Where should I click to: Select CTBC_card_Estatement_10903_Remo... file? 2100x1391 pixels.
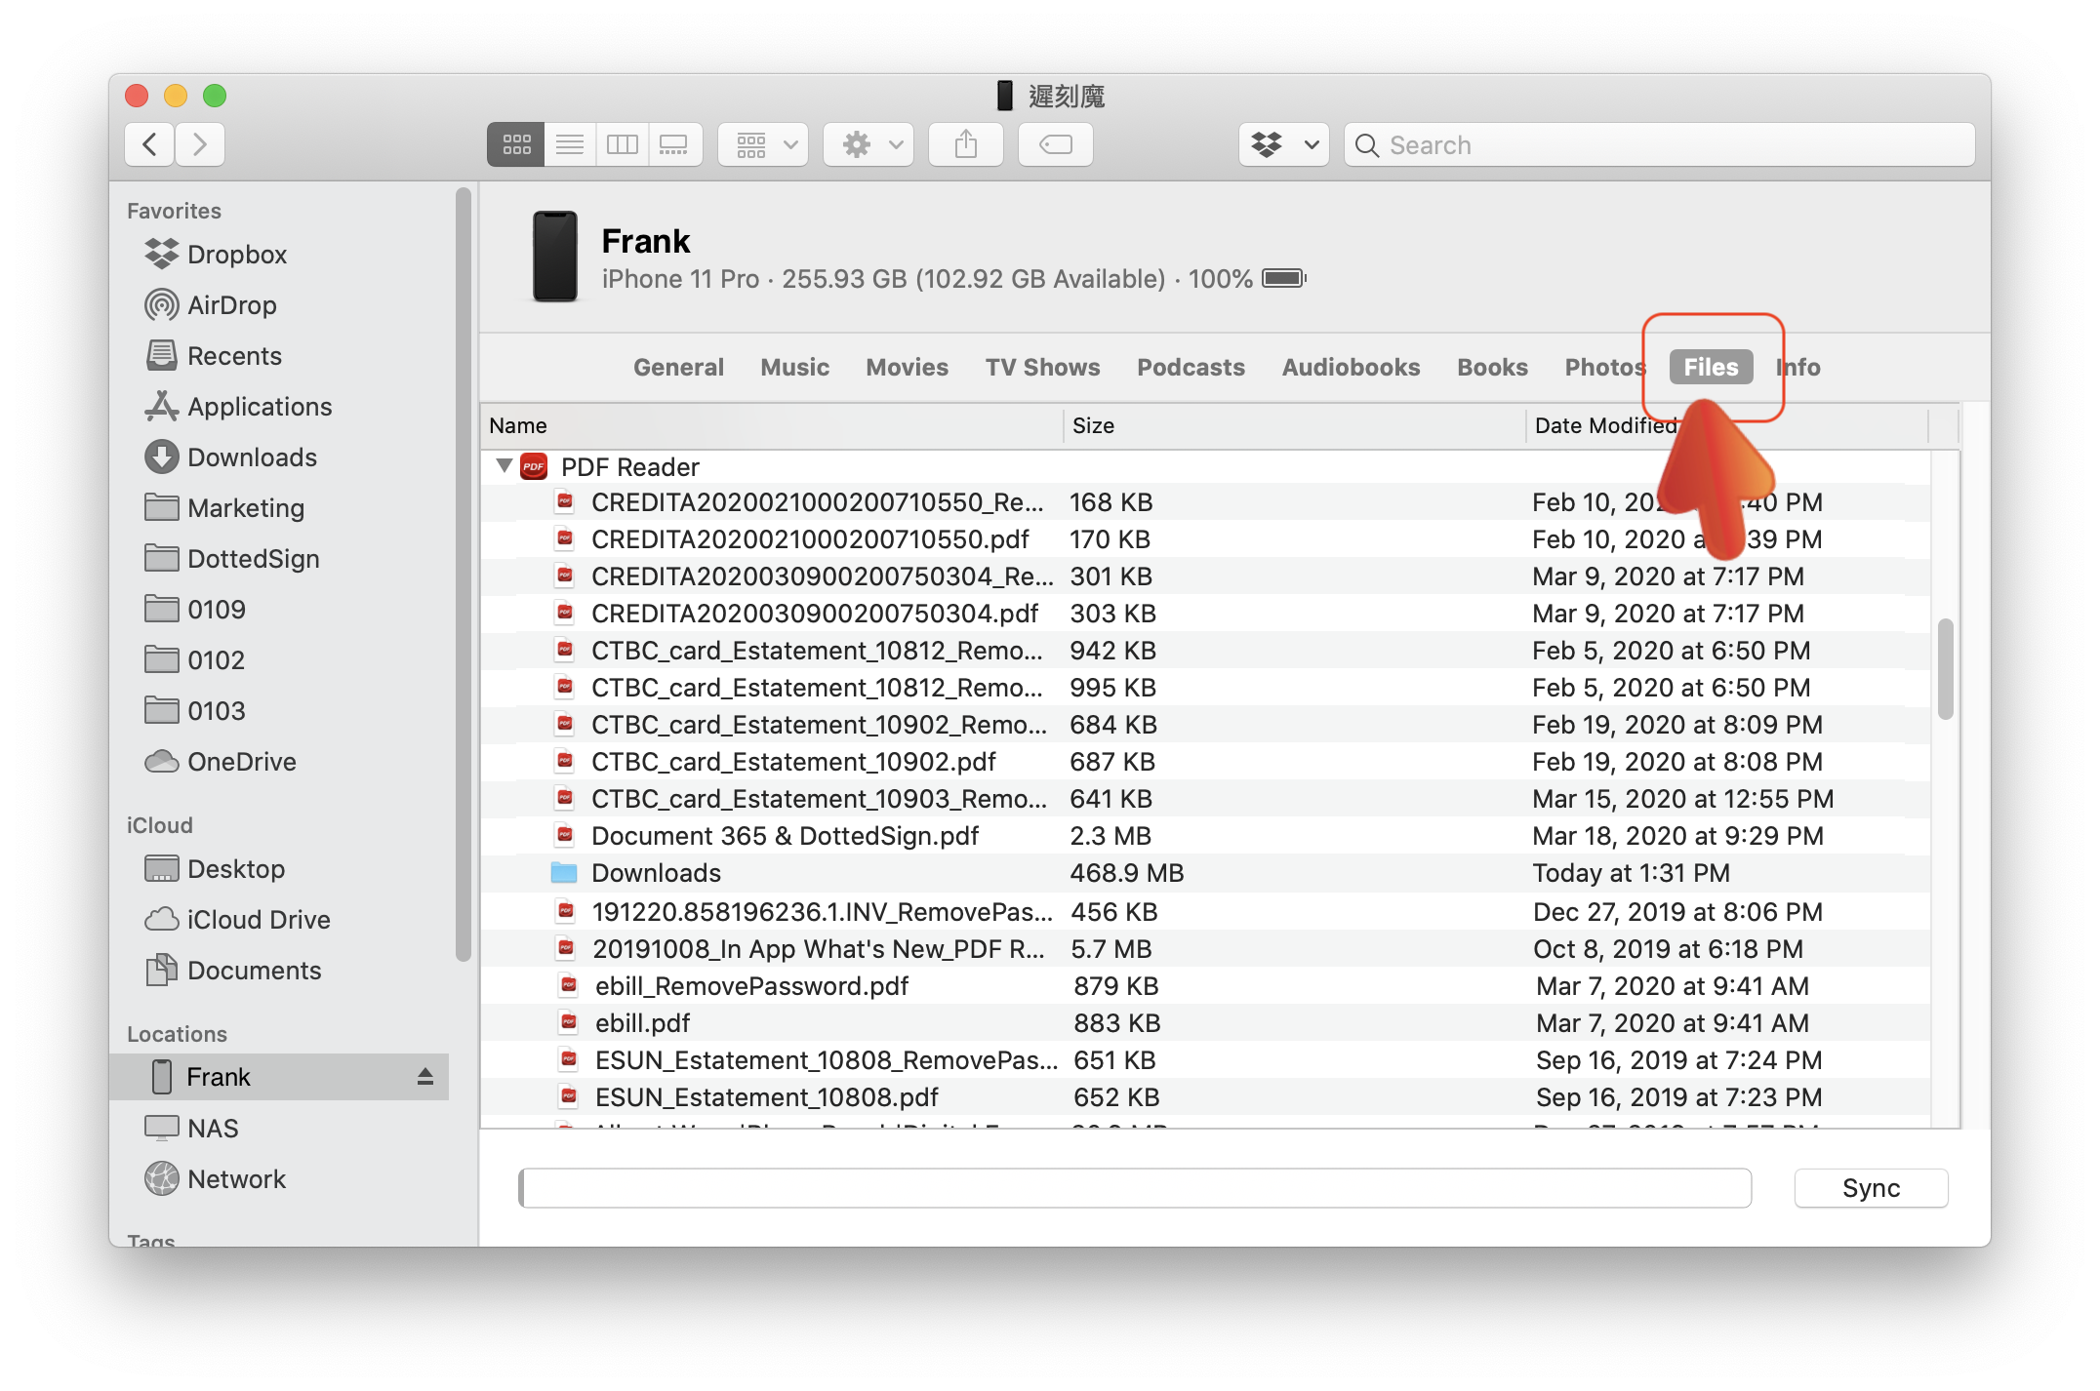click(1205, 799)
